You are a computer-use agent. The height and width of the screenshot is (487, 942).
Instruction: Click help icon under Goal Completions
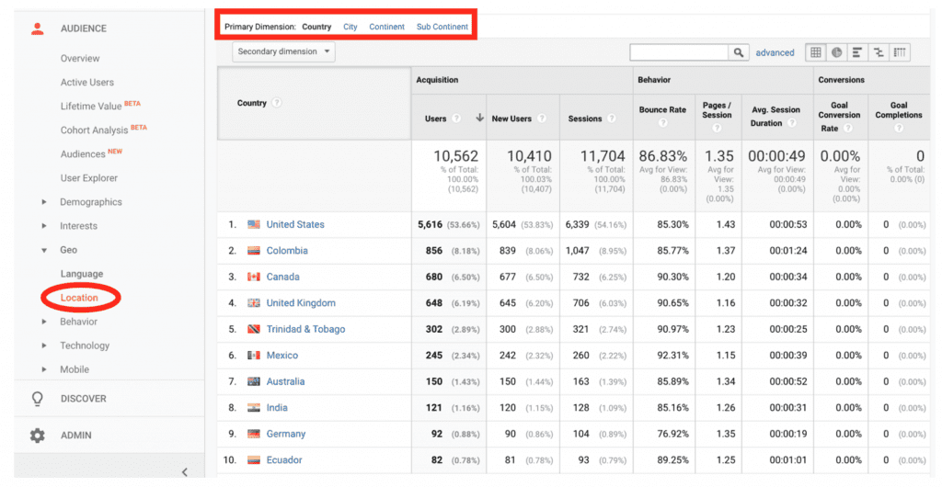pos(899,128)
